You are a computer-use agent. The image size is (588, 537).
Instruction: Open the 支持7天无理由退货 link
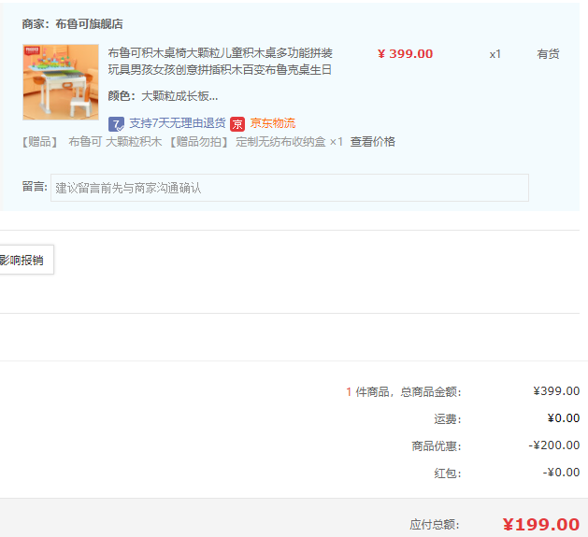tap(178, 123)
